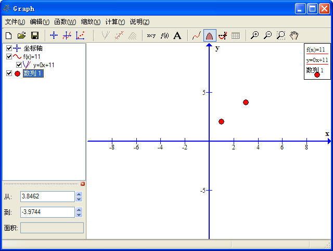Activate the hand pan tool
Screen dimensions: 333x251
[294, 35]
